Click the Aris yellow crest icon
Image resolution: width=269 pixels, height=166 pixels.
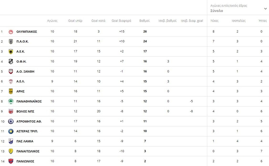(x=11, y=91)
